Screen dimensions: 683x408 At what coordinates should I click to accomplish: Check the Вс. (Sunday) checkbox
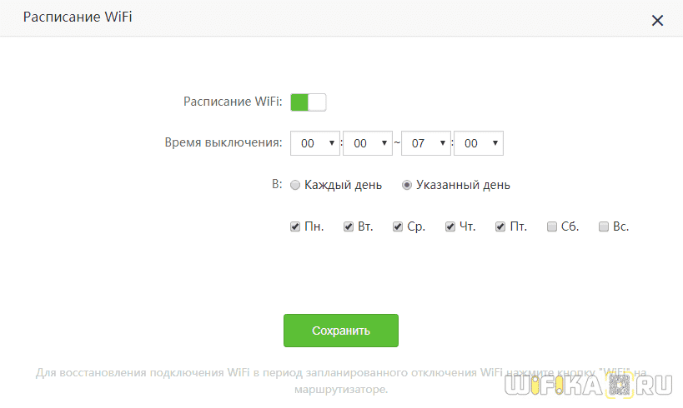tap(604, 226)
